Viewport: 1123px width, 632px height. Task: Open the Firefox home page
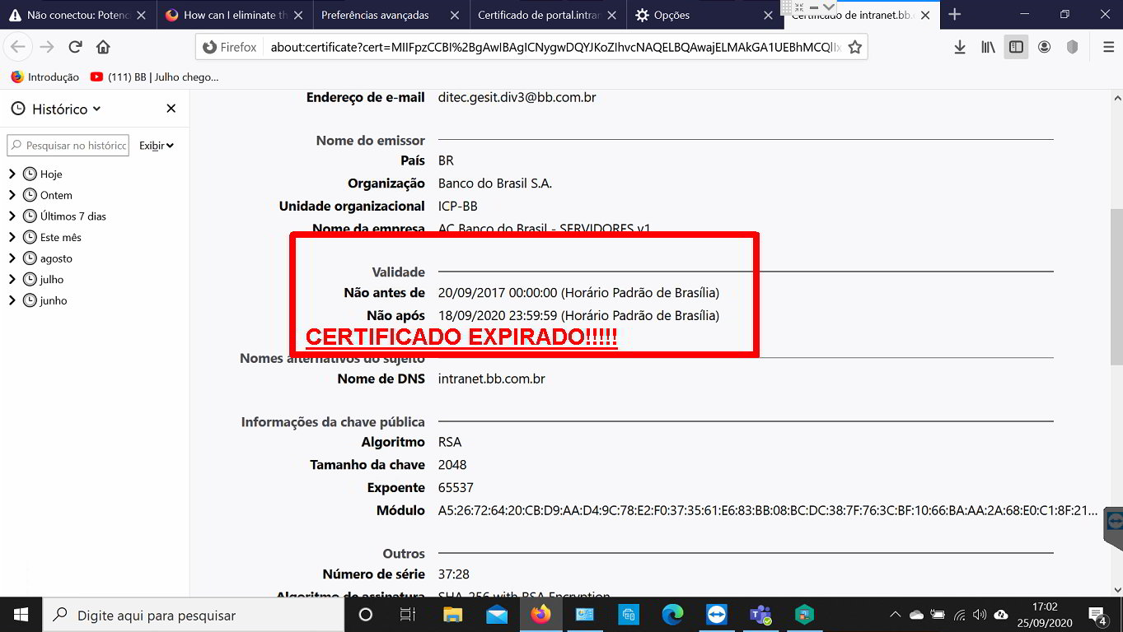tap(103, 47)
